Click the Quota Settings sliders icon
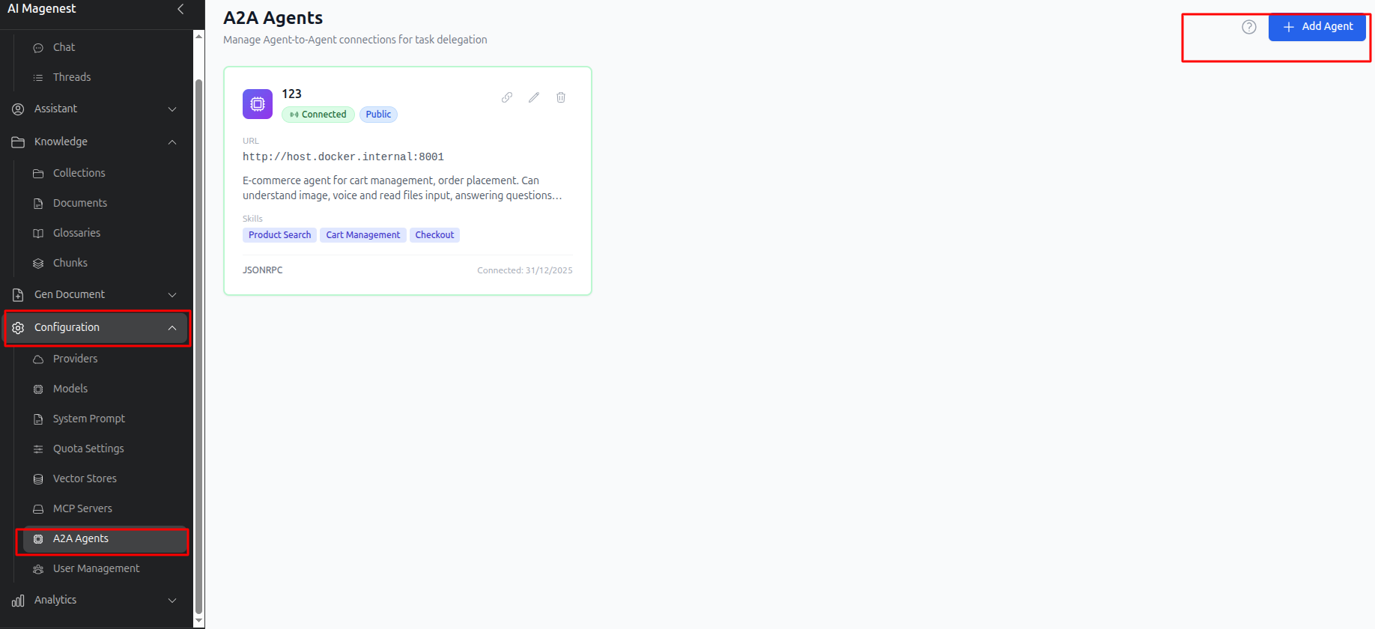Image resolution: width=1375 pixels, height=629 pixels. 38,449
